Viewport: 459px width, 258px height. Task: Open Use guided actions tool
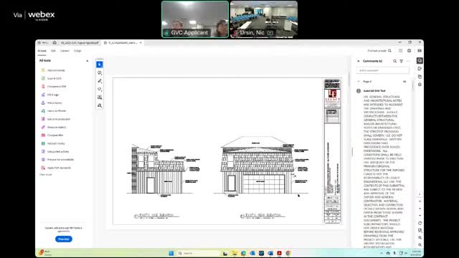pyautogui.click(x=55, y=151)
